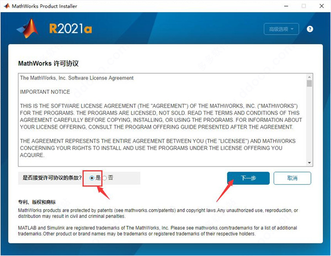Viewport: 331px width, 256px height.
Task: Open help via the question mark icon
Action: click(309, 29)
